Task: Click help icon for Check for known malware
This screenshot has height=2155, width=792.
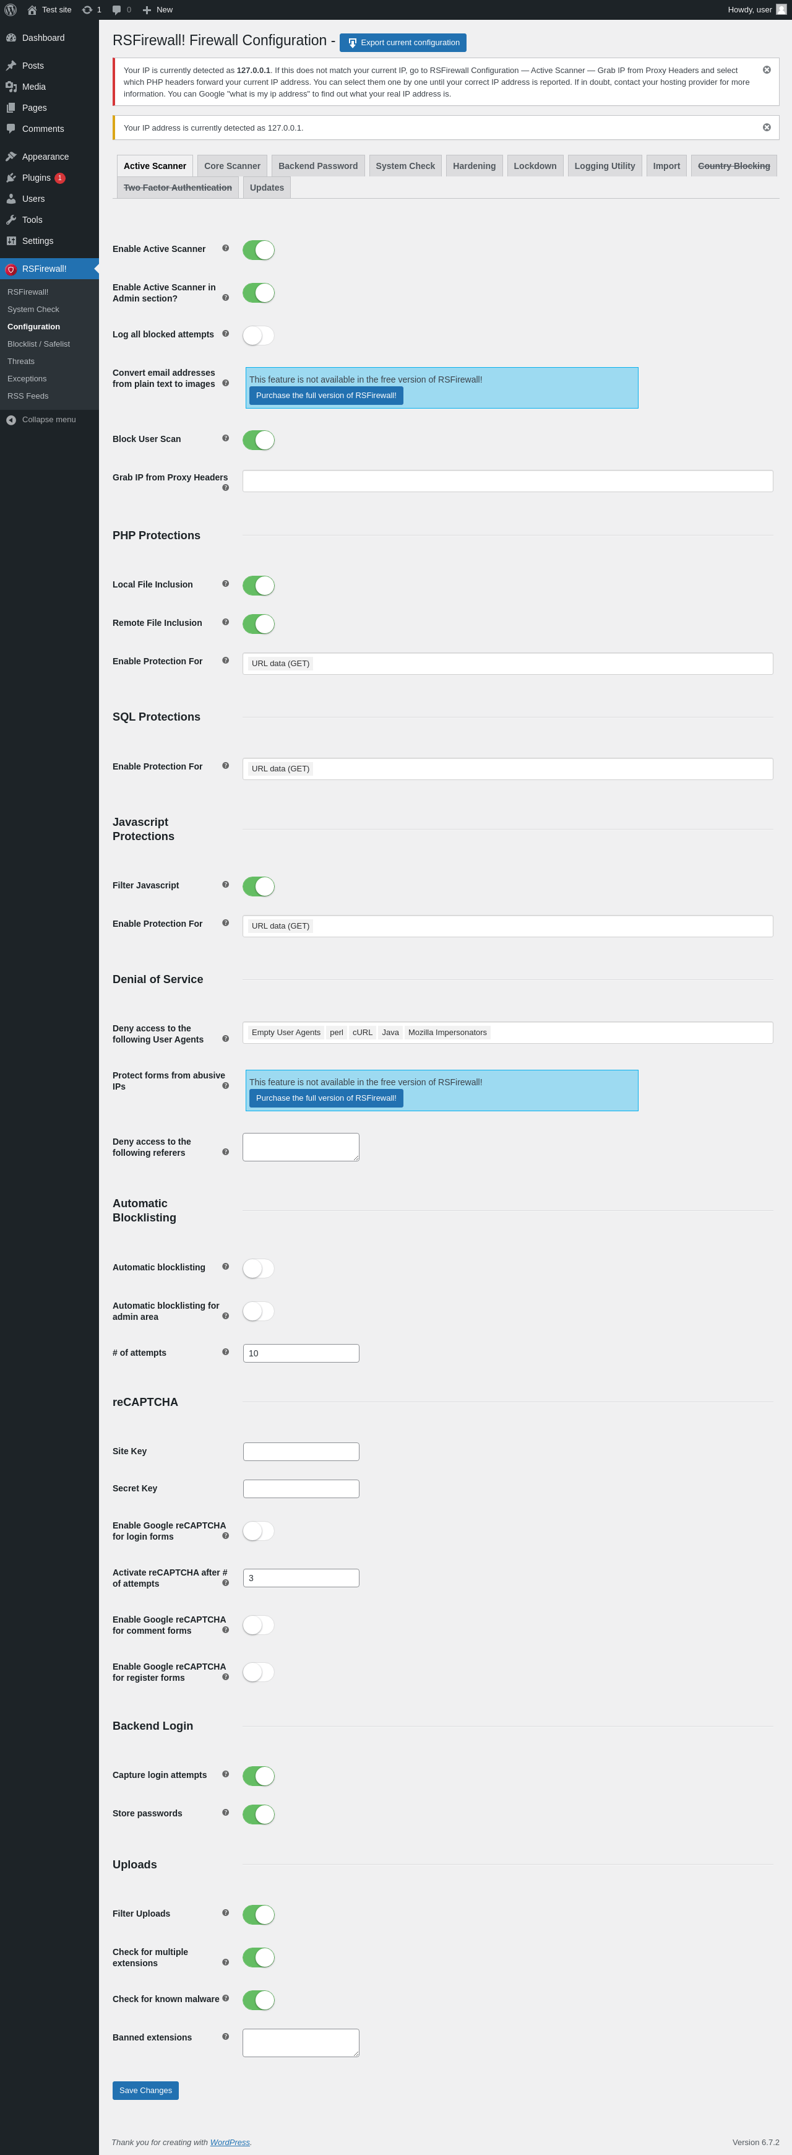Action: pyautogui.click(x=225, y=1998)
